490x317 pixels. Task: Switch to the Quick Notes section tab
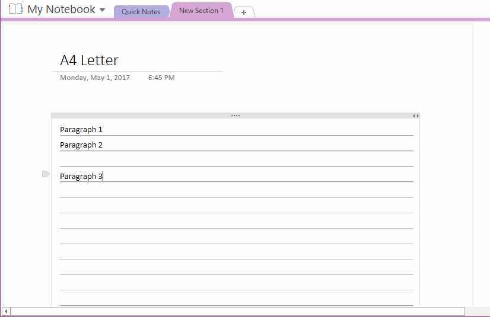[141, 11]
